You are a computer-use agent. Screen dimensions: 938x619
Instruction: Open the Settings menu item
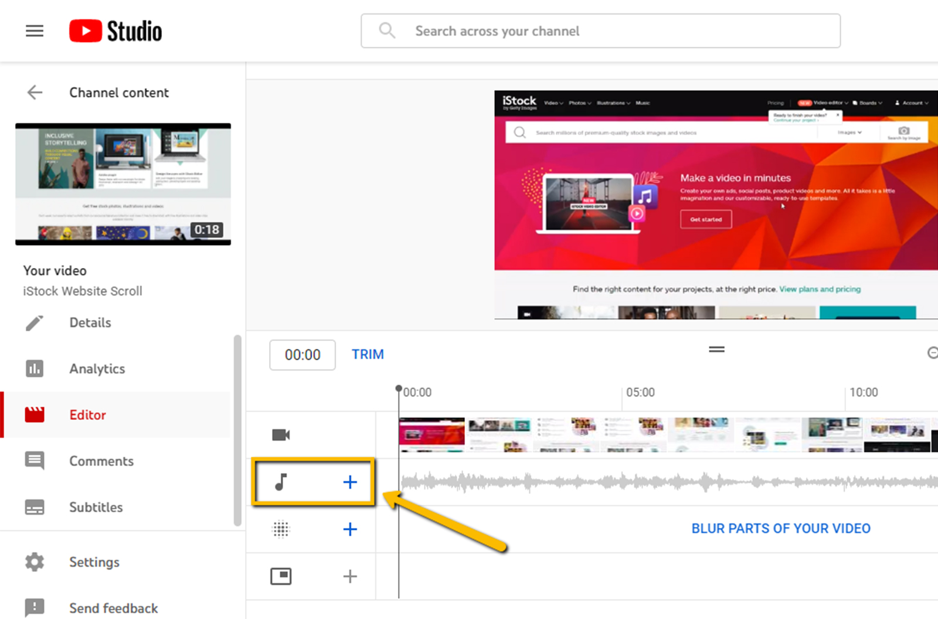[94, 562]
